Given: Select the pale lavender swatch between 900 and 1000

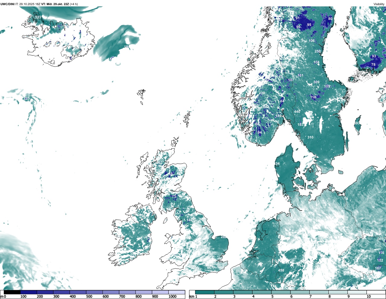Looking at the screenshot, I should click(160, 292).
